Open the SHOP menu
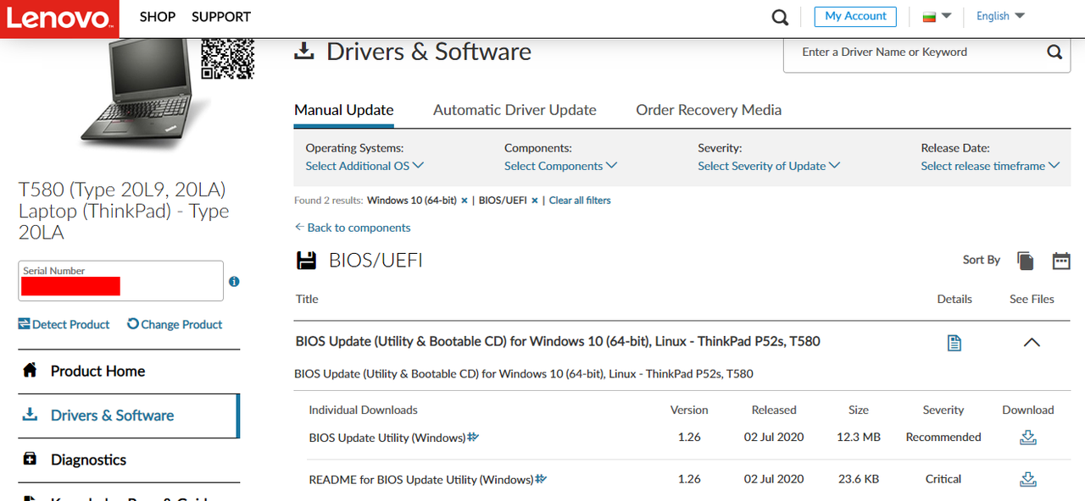 157,17
